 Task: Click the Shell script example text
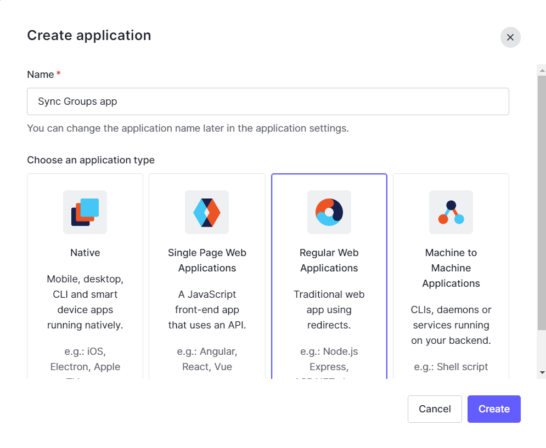(451, 367)
